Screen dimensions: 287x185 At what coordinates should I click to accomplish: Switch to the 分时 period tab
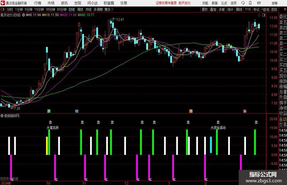point(10,9)
